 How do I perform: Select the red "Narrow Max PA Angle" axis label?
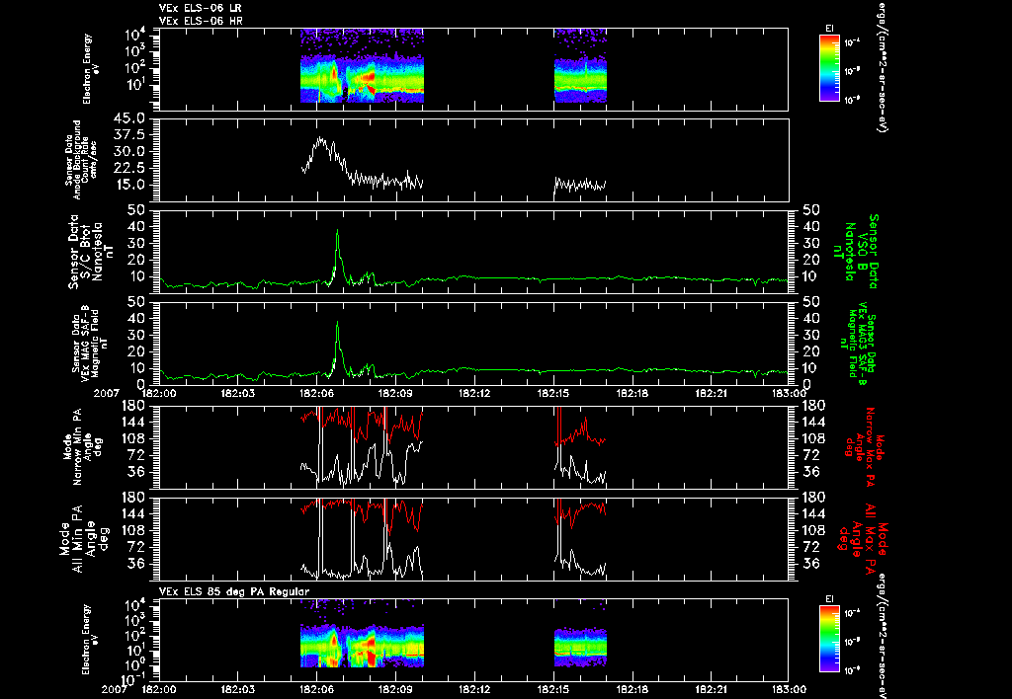864,447
